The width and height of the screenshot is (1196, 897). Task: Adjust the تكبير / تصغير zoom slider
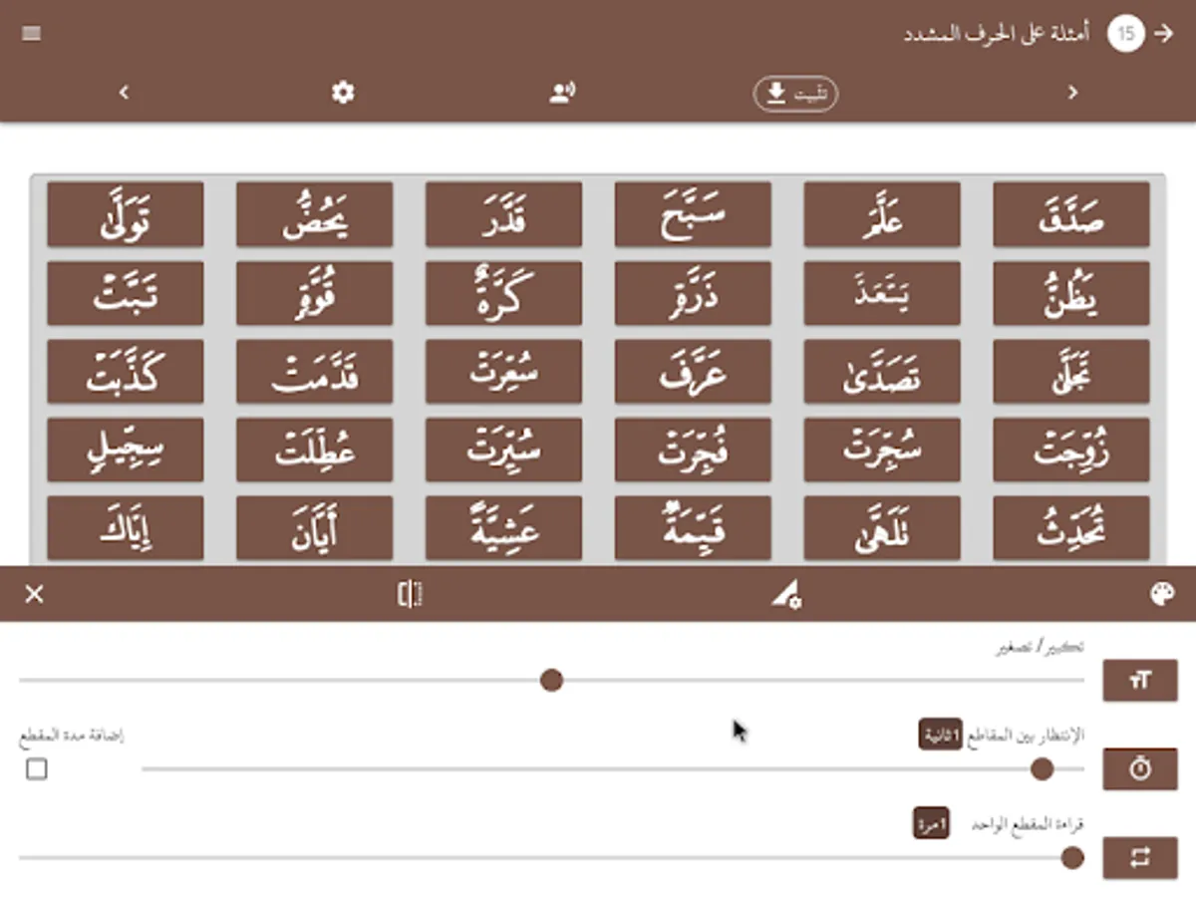551,681
